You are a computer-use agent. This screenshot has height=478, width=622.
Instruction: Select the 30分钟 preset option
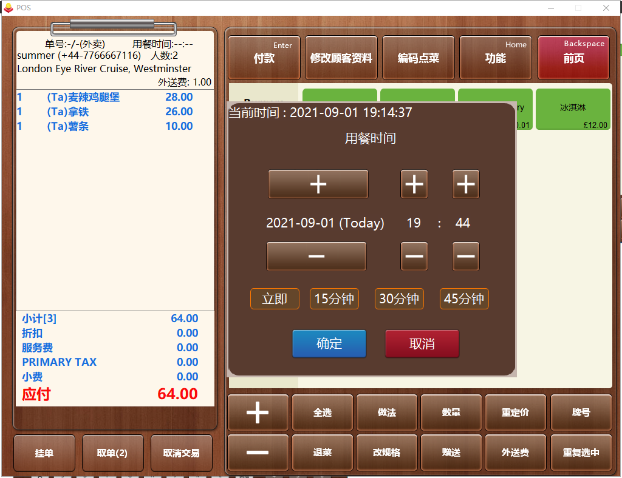pyautogui.click(x=399, y=299)
